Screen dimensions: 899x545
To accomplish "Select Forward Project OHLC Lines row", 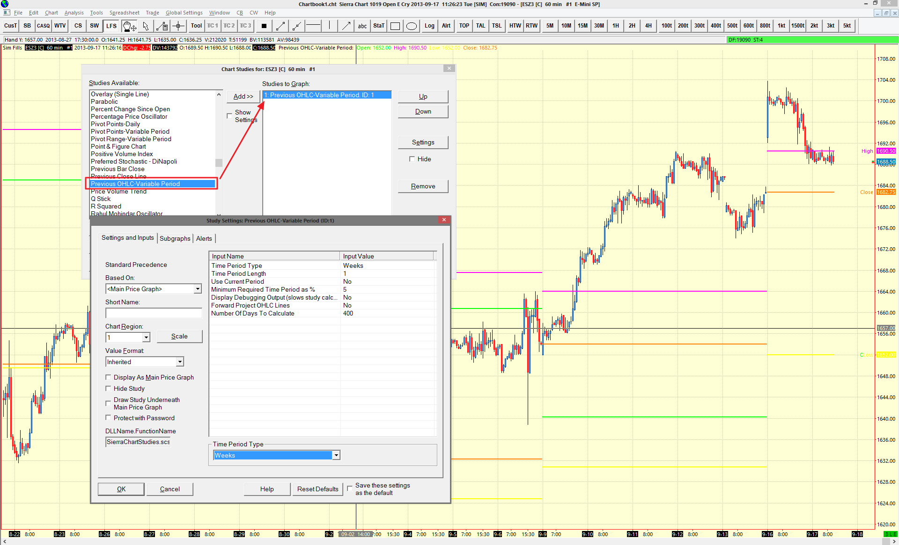I will coord(323,305).
